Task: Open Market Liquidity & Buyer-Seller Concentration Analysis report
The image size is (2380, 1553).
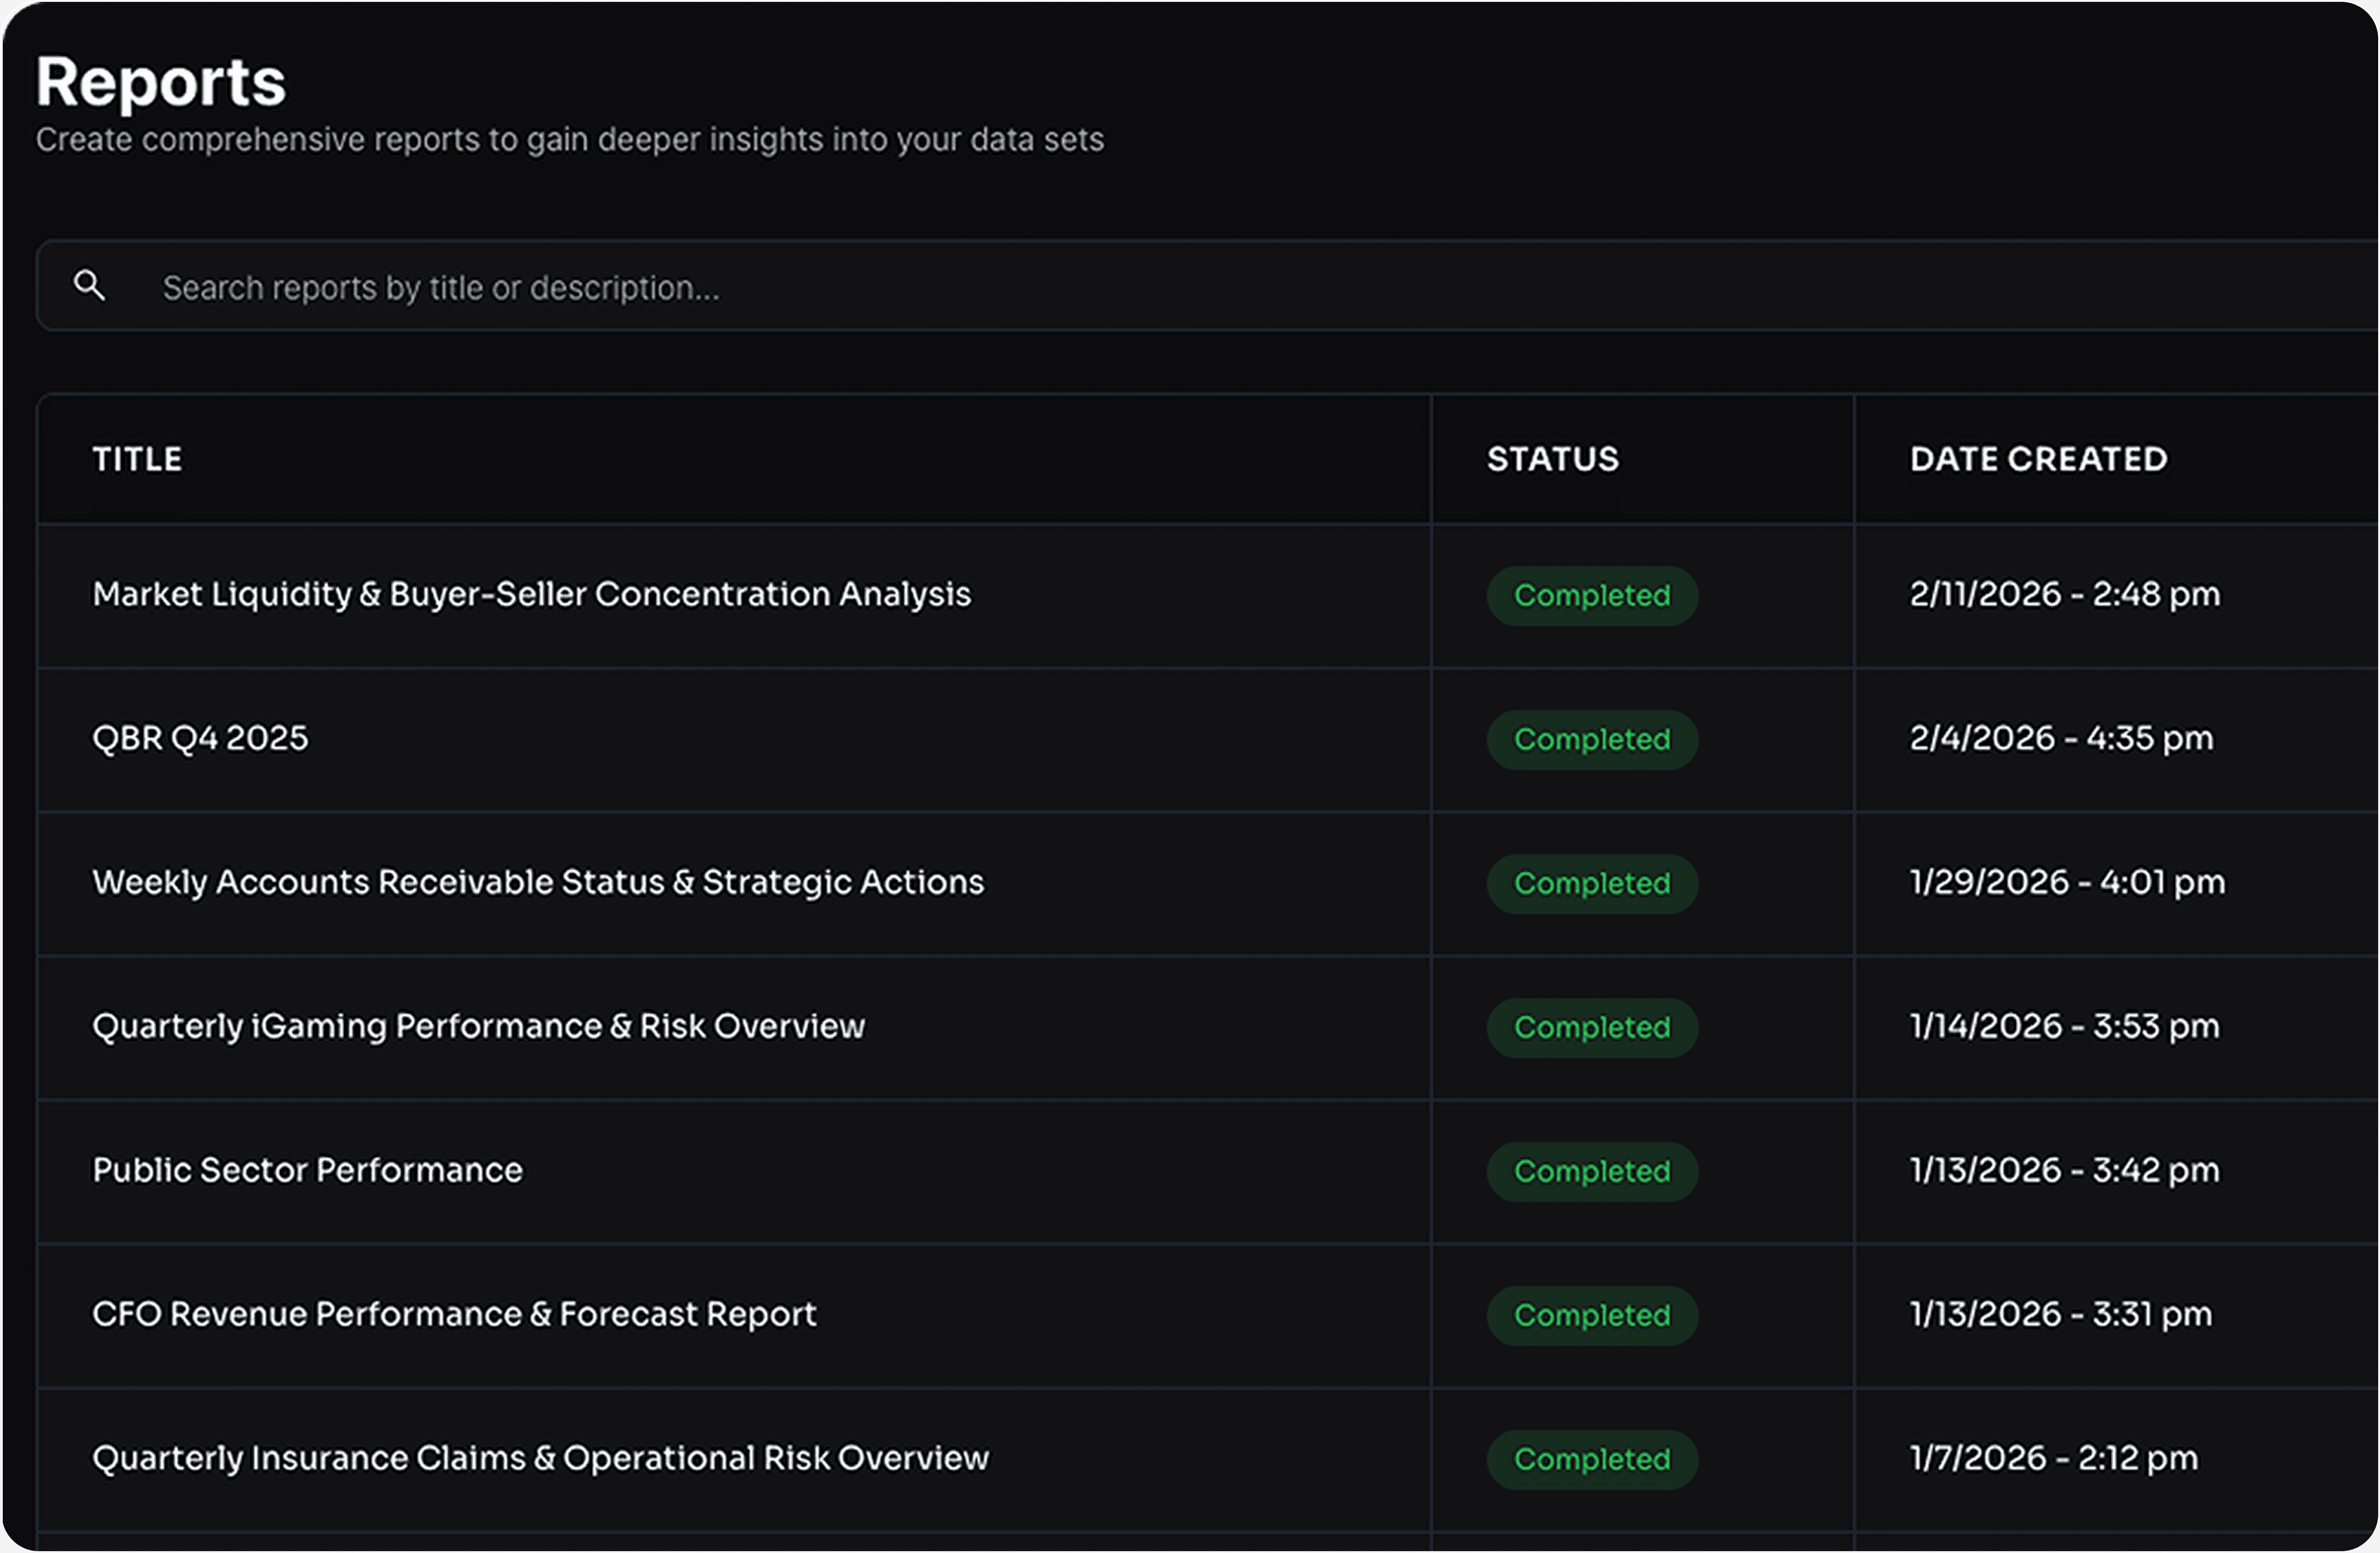Action: tap(531, 594)
